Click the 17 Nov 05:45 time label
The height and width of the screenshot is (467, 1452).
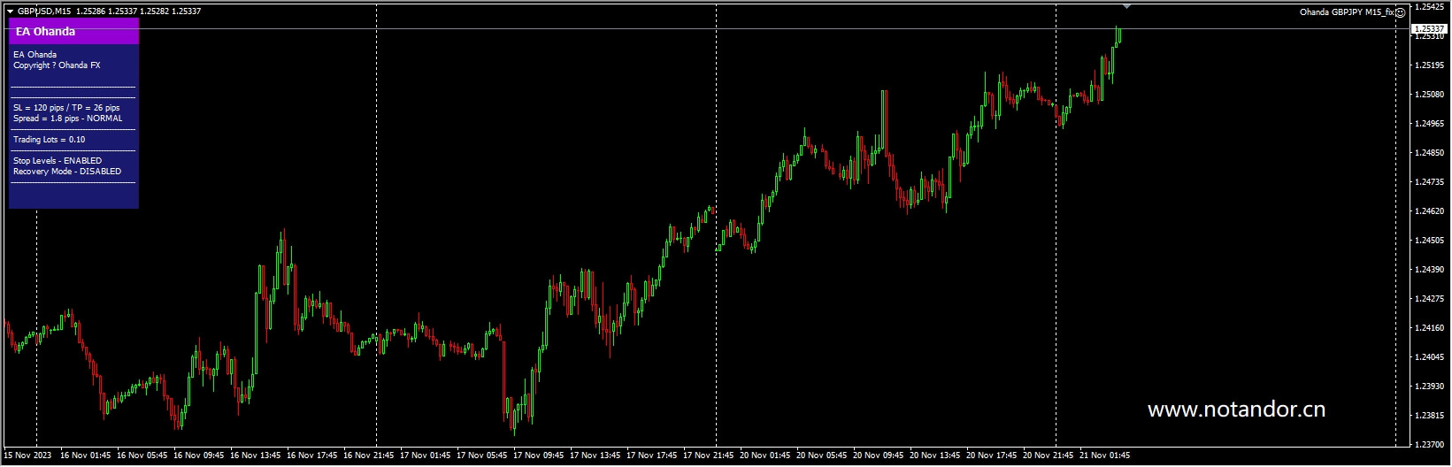(481, 456)
